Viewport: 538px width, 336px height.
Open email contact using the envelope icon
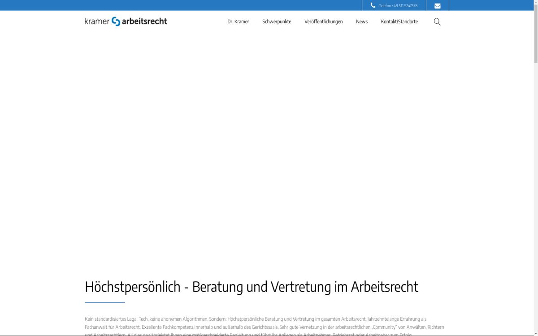point(437,5)
